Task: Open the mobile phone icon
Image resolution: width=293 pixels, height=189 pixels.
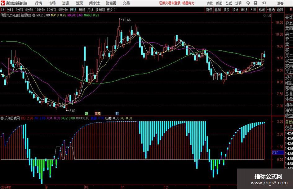Action: click(255, 3)
